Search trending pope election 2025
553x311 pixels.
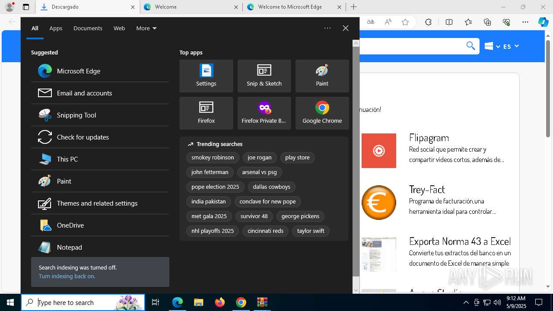click(215, 187)
